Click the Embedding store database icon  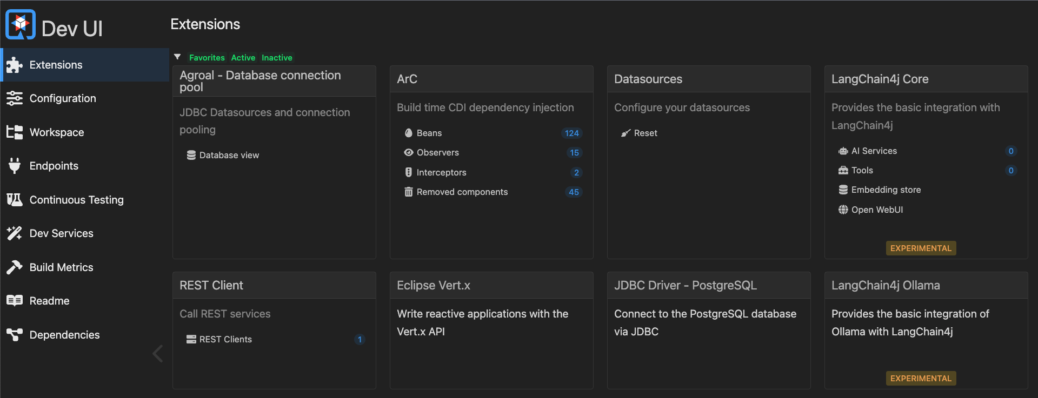pos(843,190)
